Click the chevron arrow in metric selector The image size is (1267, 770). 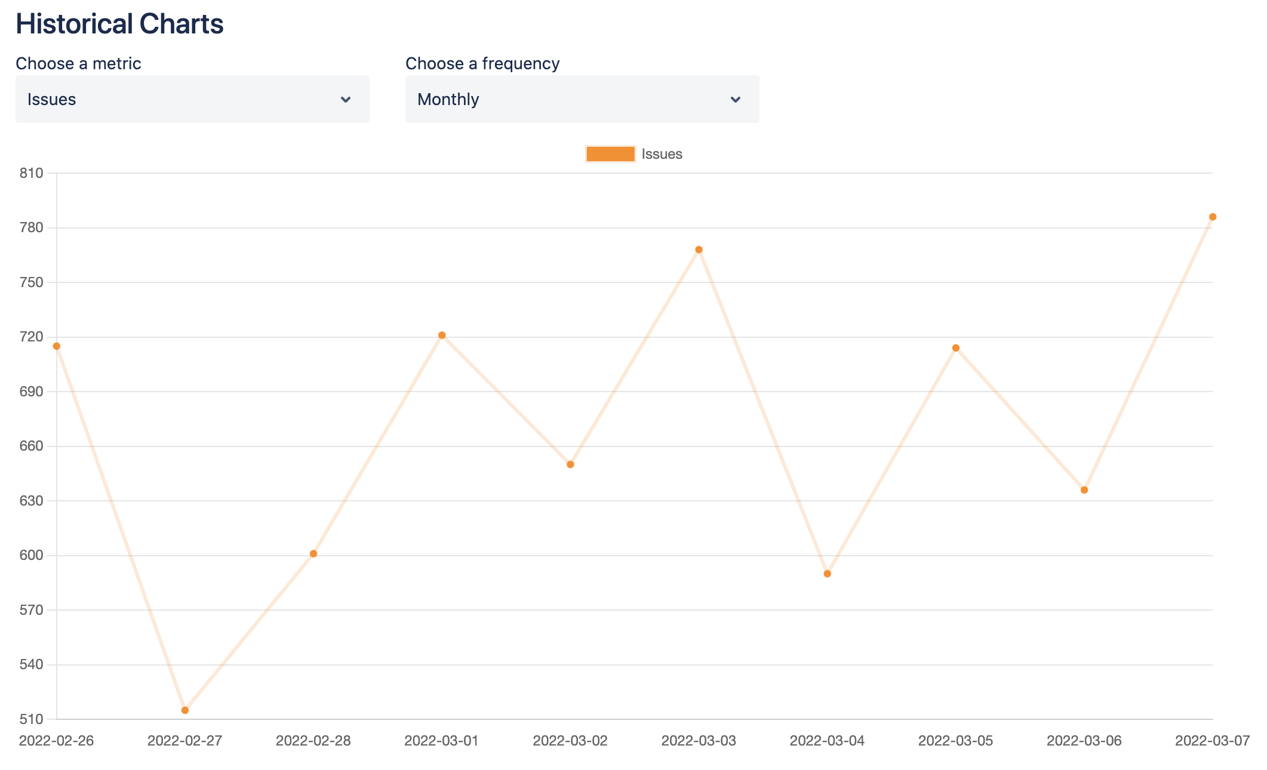pyautogui.click(x=346, y=100)
